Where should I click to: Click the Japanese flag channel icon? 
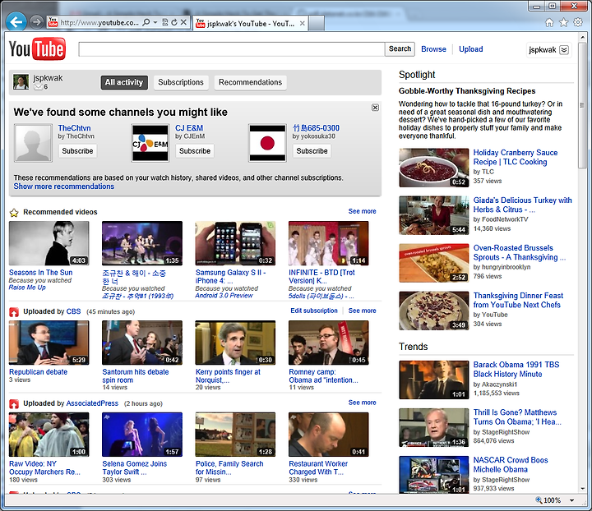pyautogui.click(x=267, y=143)
